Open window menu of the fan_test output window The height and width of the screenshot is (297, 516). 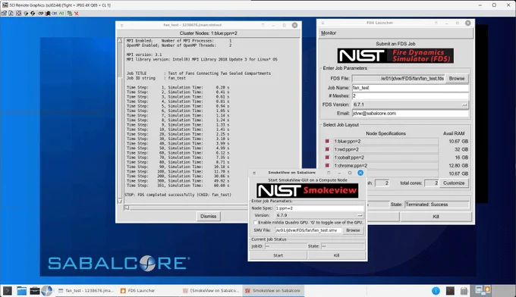[x=121, y=25]
